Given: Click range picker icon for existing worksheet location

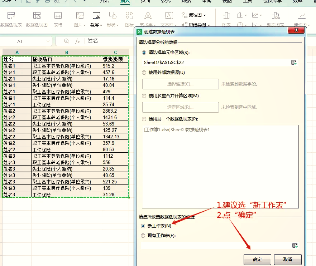Looking at the screenshot, I should (x=295, y=246).
